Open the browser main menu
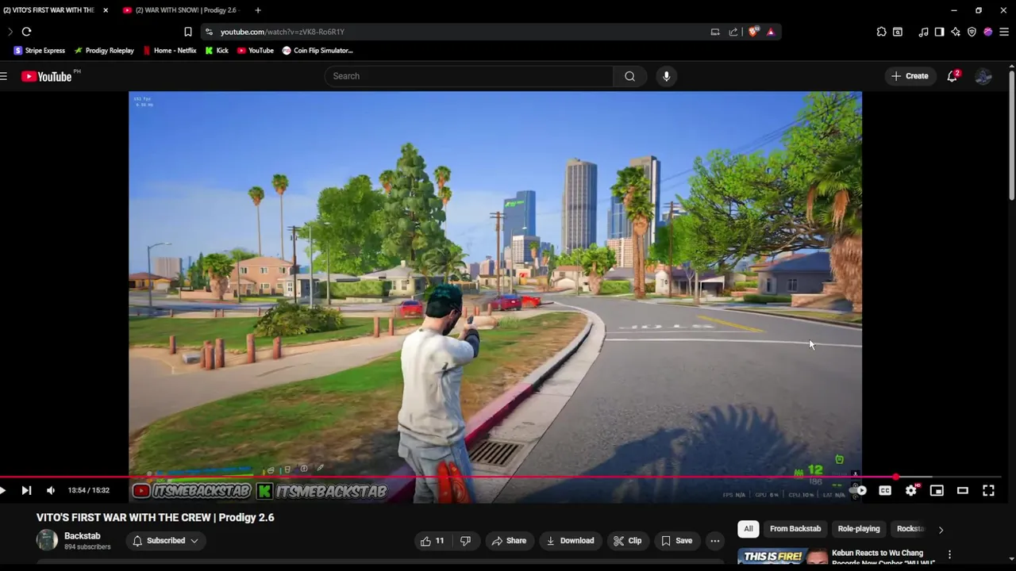This screenshot has width=1016, height=571. (1004, 32)
